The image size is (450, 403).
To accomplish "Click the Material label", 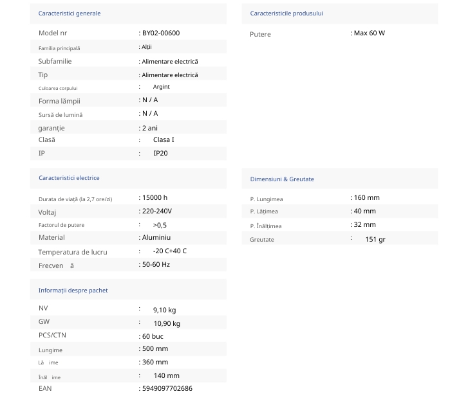I will pos(52,237).
